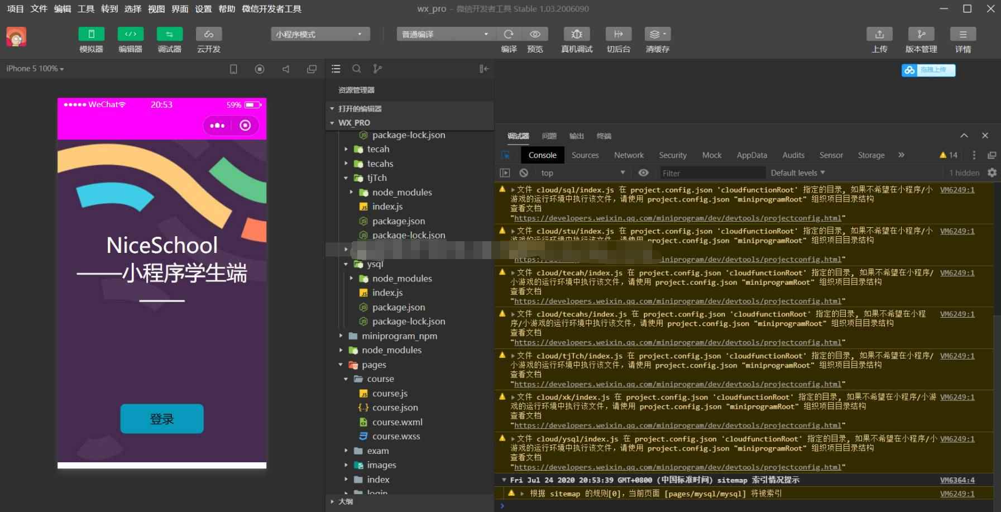Open the source control branch icon
This screenshot has width=1001, height=512.
pyautogui.click(x=378, y=69)
